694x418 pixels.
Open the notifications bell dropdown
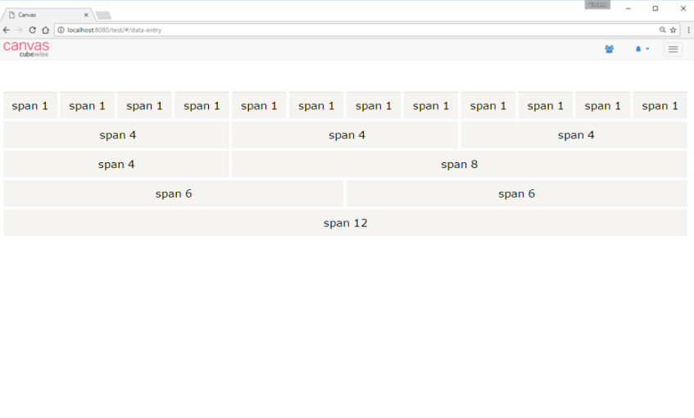point(642,49)
